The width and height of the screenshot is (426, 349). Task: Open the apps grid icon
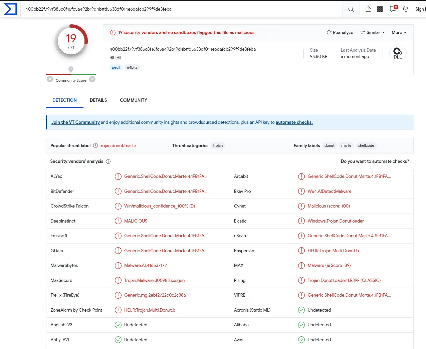click(380, 9)
